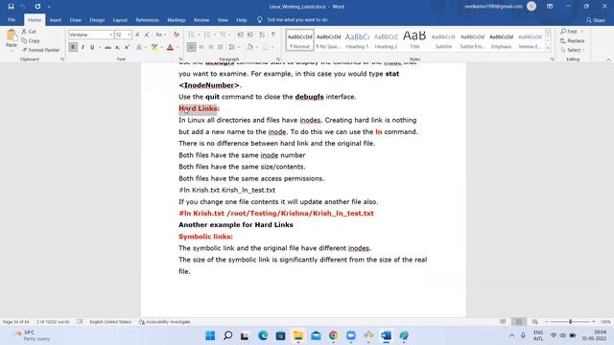
Task: Open the font size dropdown
Action: (x=129, y=34)
